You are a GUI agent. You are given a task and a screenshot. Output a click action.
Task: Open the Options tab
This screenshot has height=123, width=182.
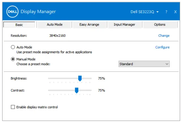(160, 24)
